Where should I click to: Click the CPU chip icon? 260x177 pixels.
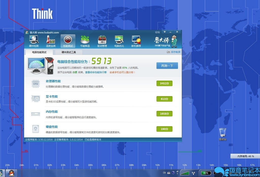tap(36, 84)
